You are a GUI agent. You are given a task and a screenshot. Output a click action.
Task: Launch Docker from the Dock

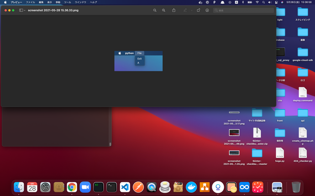pos(191,187)
